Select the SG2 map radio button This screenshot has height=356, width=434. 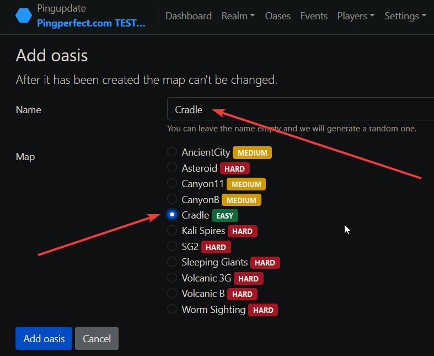click(x=172, y=246)
